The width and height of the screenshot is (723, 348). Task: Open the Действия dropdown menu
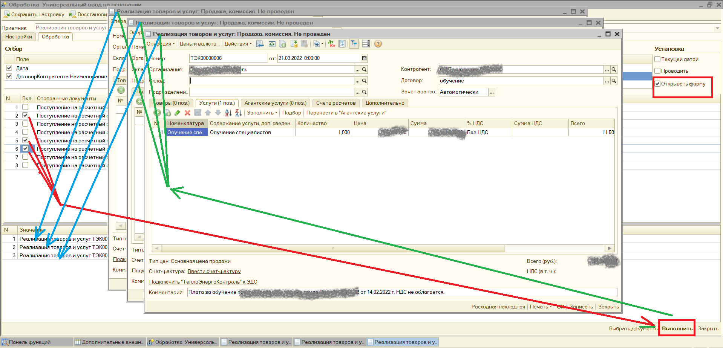tap(238, 44)
